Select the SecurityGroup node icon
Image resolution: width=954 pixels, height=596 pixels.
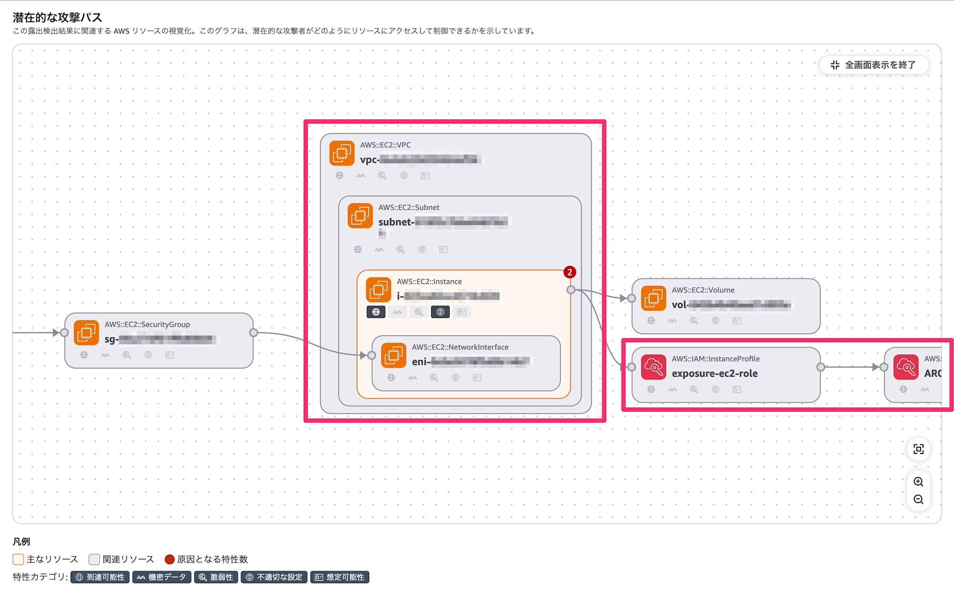(x=86, y=332)
